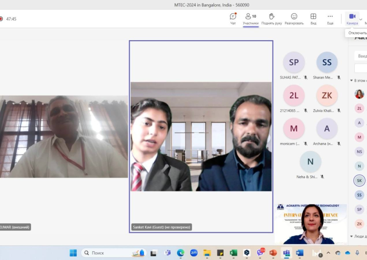The width and height of the screenshot is (367, 260).
Task: Turn off the camera with Камера button
Action: 352,18
